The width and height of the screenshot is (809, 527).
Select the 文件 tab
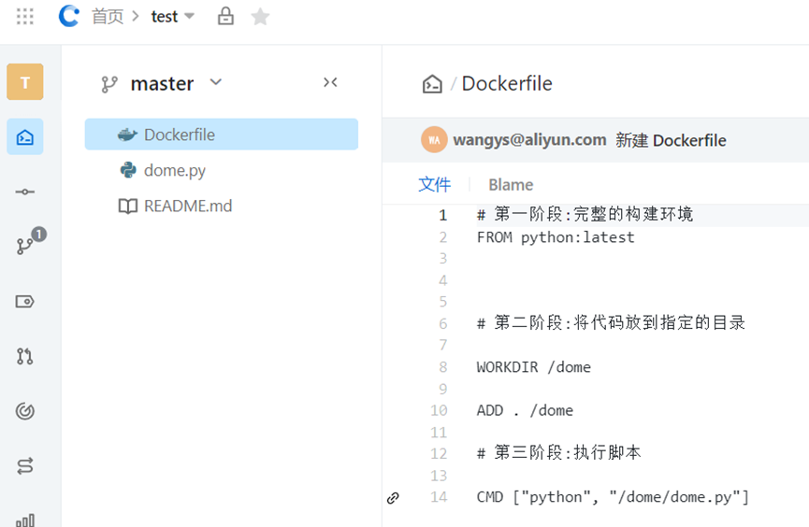point(434,185)
